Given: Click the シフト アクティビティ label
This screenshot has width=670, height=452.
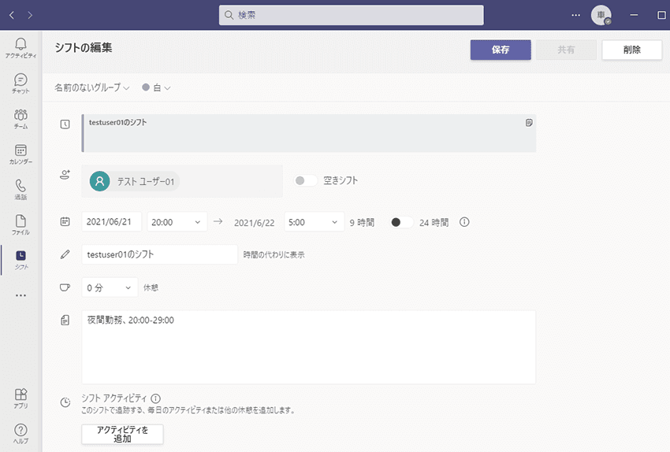Looking at the screenshot, I should click(114, 398).
